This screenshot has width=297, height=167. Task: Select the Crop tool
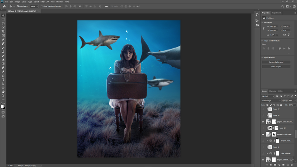click(3, 31)
